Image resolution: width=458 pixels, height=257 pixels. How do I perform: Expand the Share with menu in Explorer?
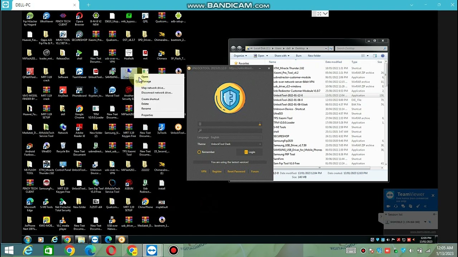coord(282,56)
